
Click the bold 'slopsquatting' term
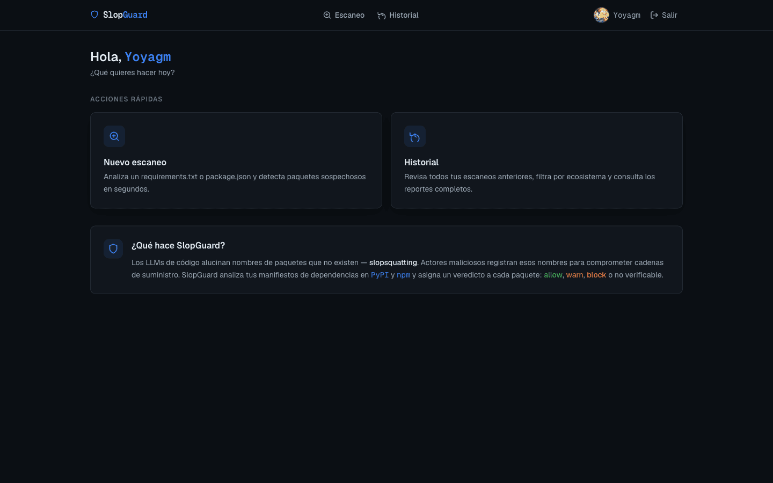point(393,262)
